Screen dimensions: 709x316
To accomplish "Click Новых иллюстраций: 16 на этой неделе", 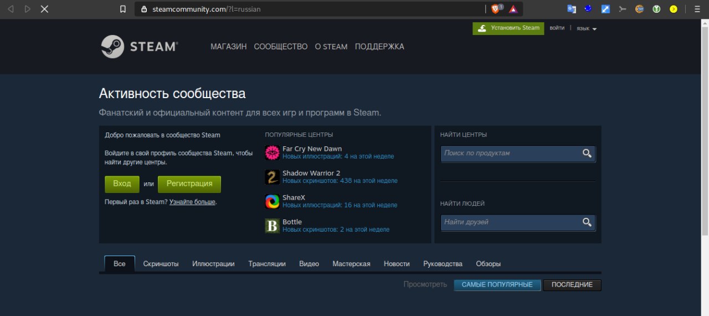I will pos(340,205).
